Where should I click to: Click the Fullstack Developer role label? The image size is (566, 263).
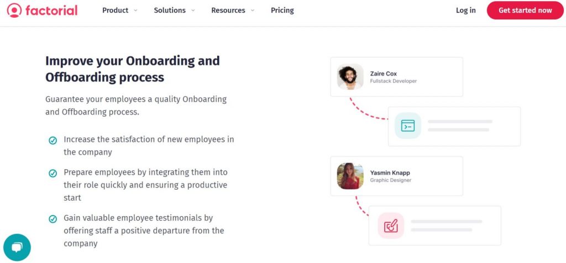point(394,81)
